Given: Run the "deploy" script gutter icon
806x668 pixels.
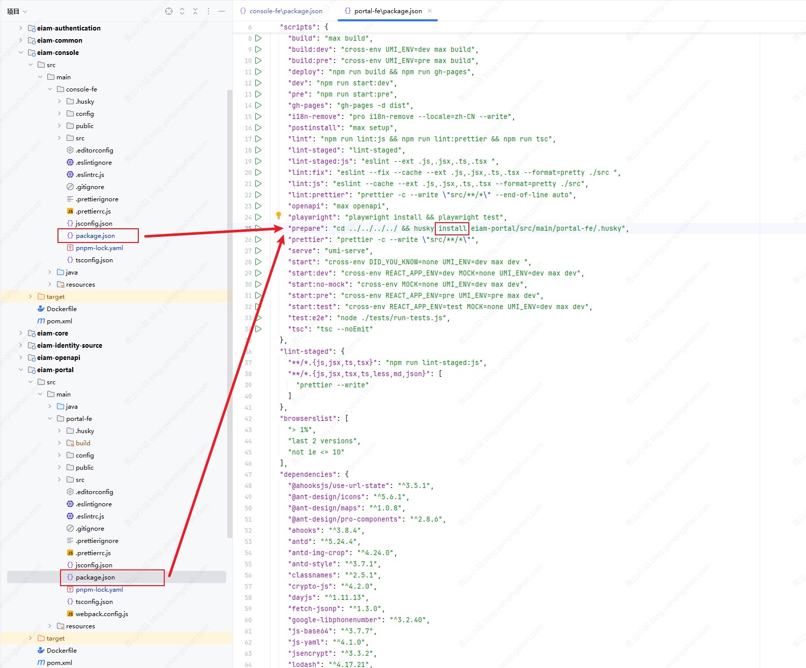Looking at the screenshot, I should pos(258,72).
